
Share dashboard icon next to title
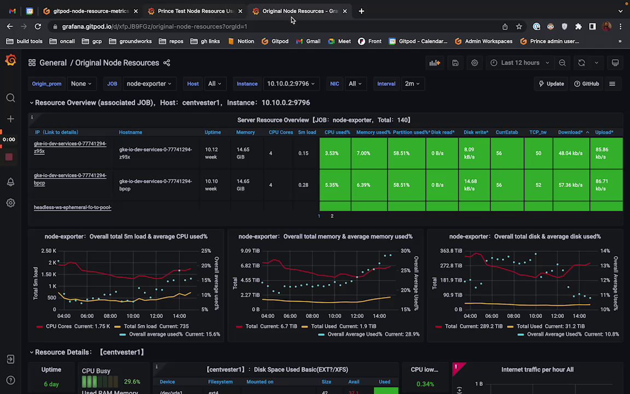167,63
